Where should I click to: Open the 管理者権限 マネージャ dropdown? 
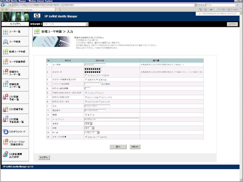tap(66, 24)
